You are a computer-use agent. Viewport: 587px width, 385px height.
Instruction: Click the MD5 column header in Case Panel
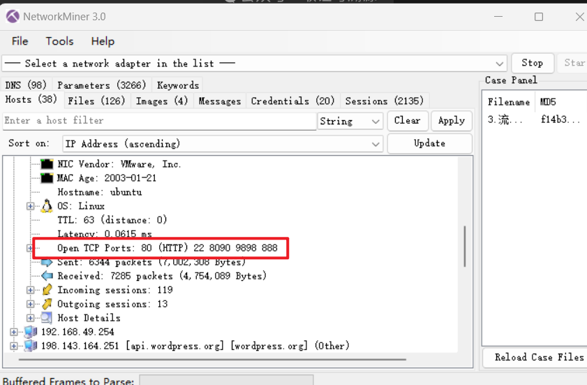pos(560,102)
